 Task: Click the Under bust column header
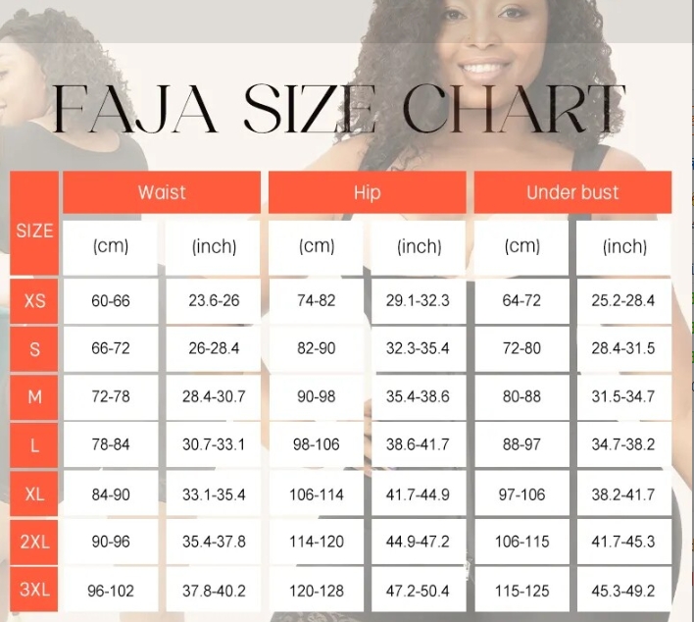572,192
